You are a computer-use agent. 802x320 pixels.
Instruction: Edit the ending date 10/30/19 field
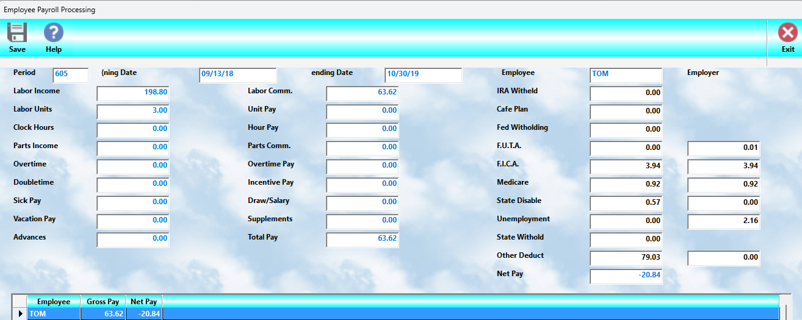tap(424, 75)
